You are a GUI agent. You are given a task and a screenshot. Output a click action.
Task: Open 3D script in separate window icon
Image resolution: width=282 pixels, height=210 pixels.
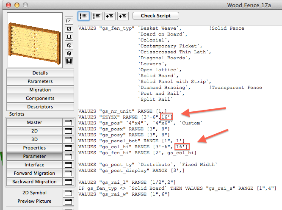tap(68, 139)
